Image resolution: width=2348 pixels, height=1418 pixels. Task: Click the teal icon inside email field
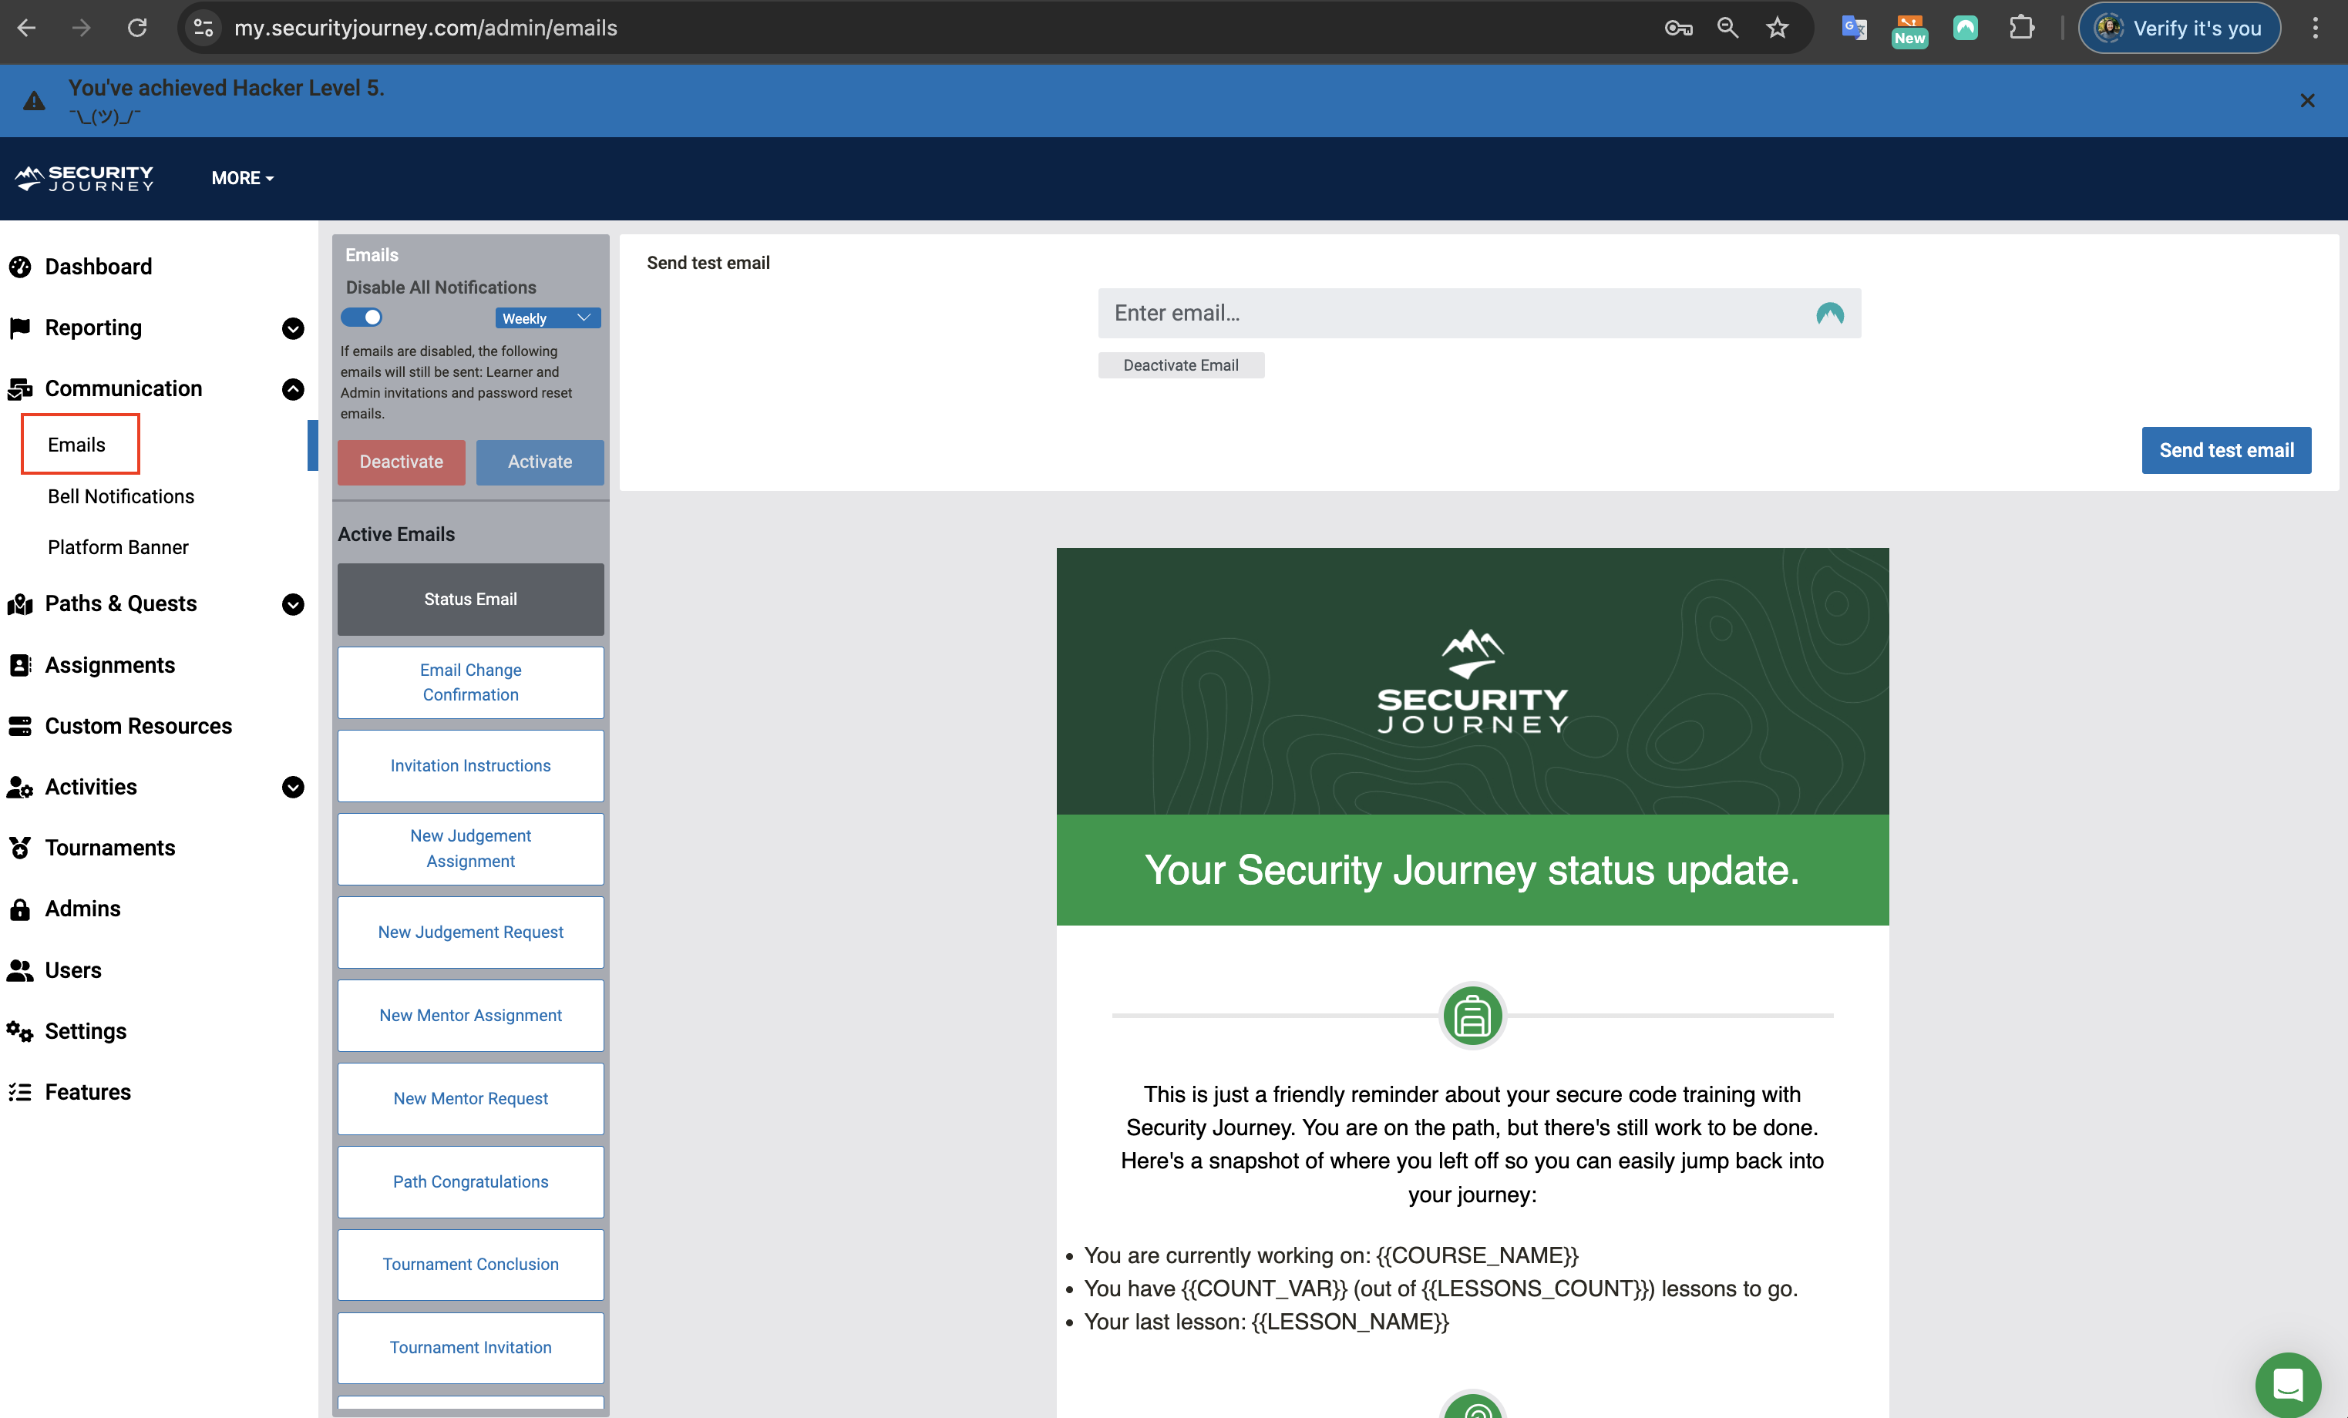1830,313
